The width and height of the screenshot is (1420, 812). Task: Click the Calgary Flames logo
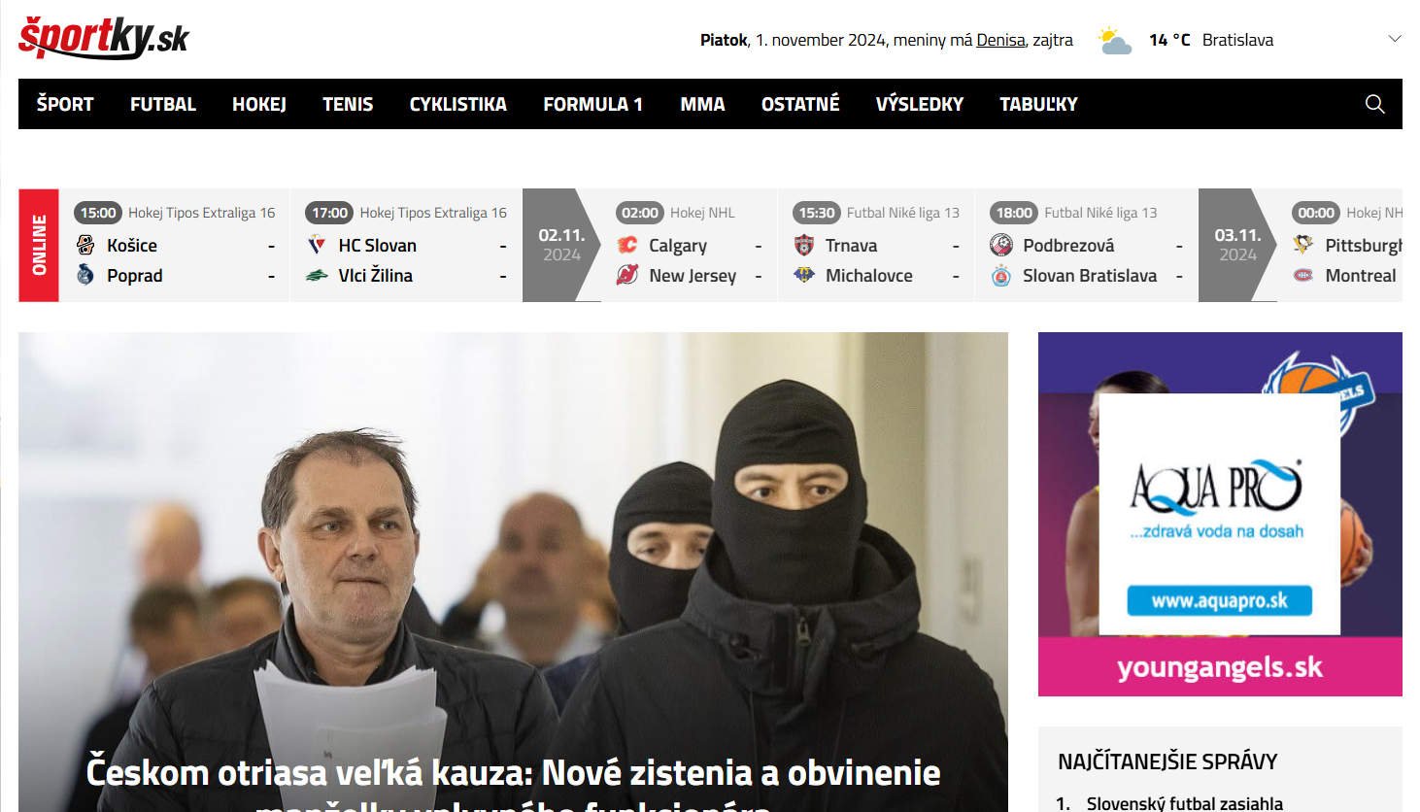(627, 246)
